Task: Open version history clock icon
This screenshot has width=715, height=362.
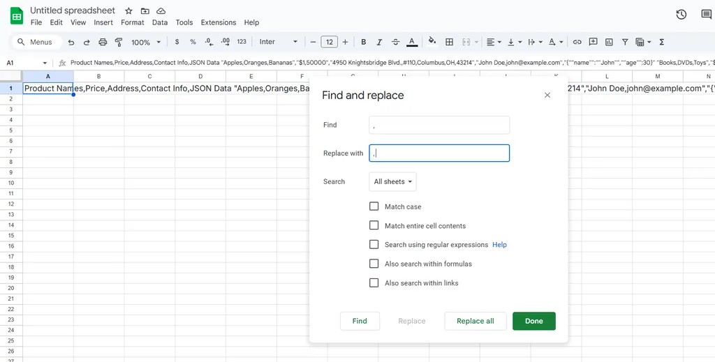Action: [x=681, y=15]
